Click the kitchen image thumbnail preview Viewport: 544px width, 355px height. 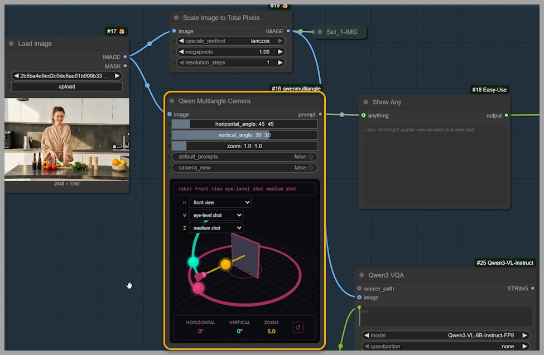pyautogui.click(x=67, y=139)
